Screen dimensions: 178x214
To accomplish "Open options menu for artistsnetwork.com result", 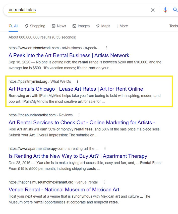I will click(107, 48).
